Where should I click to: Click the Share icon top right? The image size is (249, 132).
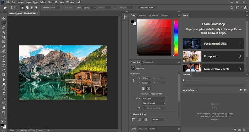(x=245, y=7)
